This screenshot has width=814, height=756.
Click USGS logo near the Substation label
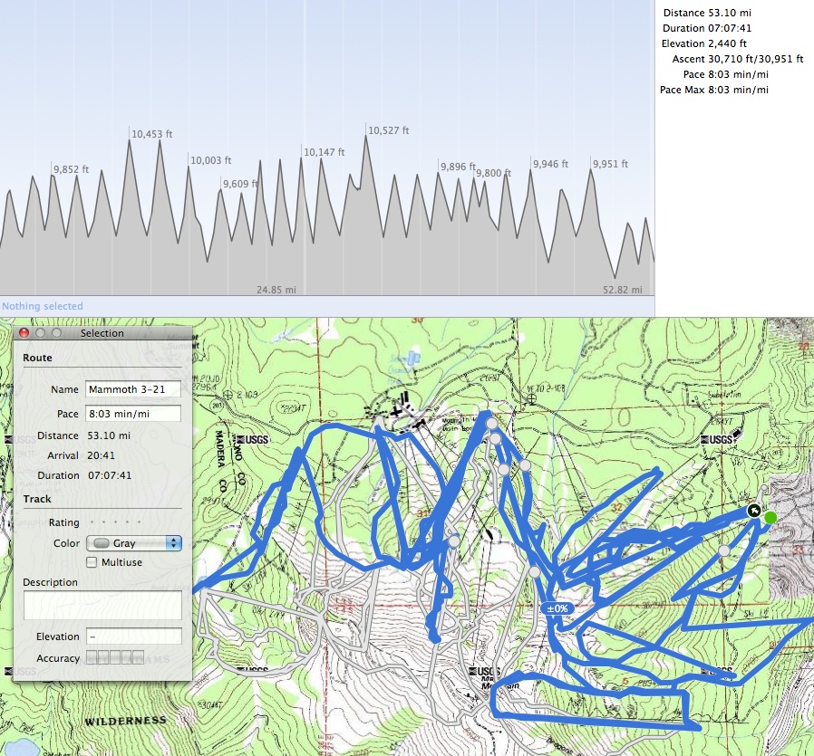(x=721, y=440)
